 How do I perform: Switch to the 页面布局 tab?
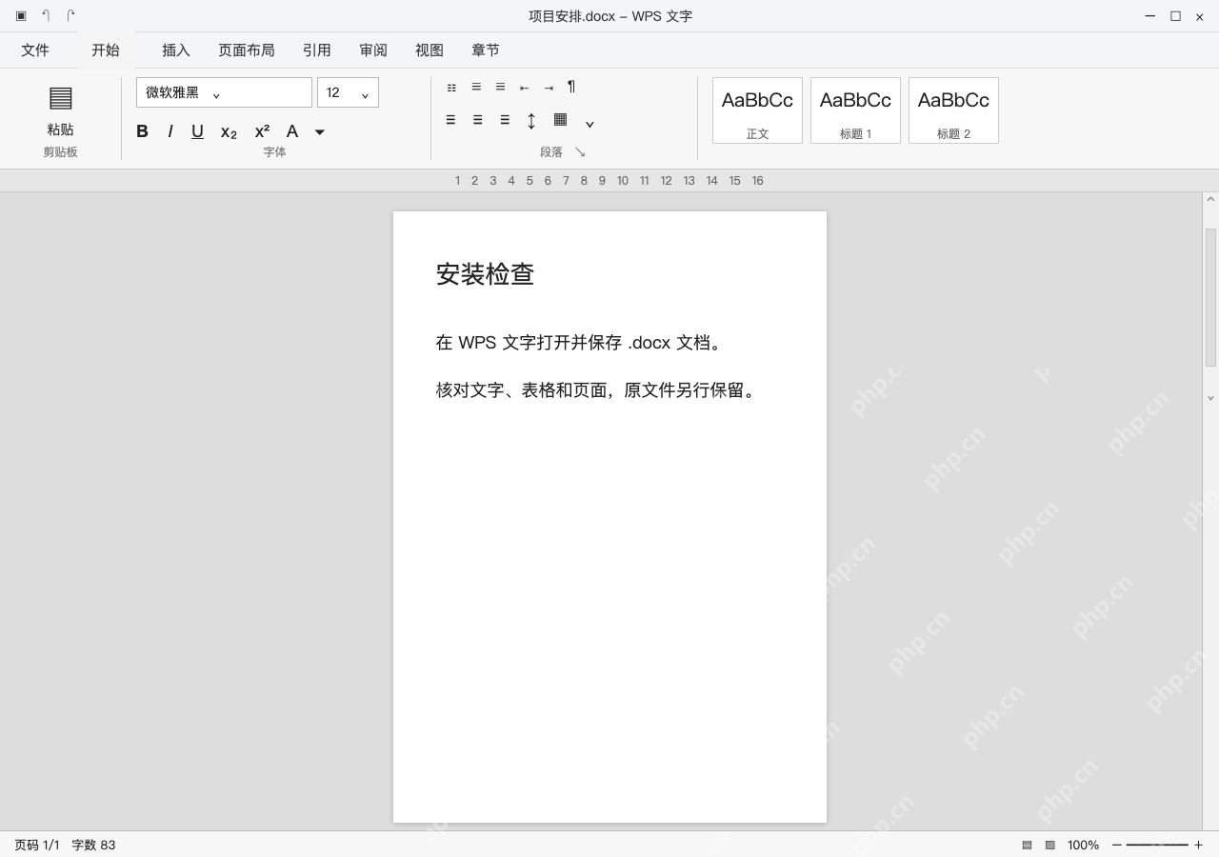click(x=247, y=50)
